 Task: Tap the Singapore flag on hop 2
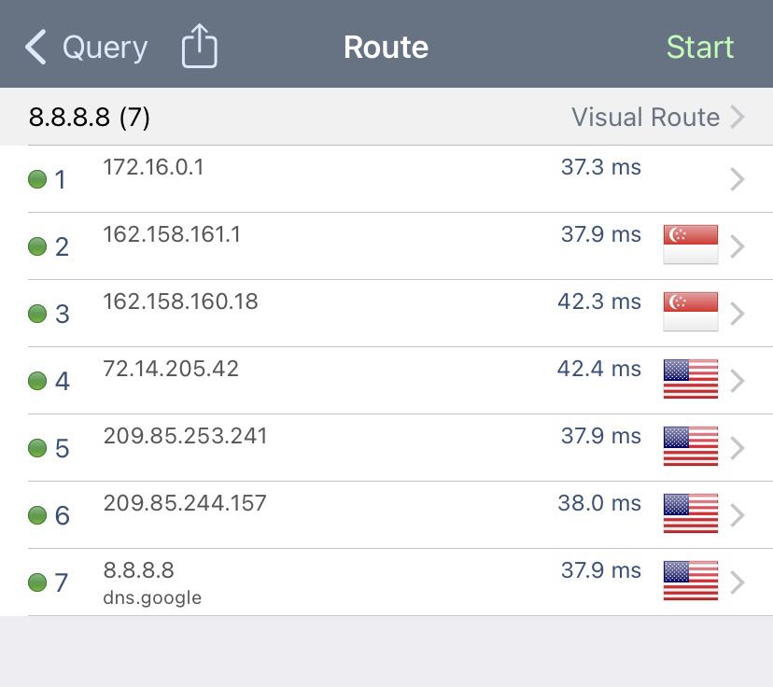[x=690, y=245]
